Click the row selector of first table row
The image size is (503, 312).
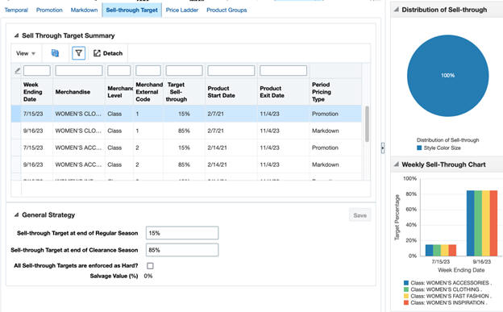[16, 114]
